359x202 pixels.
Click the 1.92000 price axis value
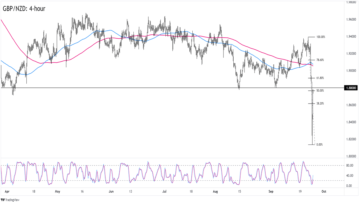tap(351, 54)
